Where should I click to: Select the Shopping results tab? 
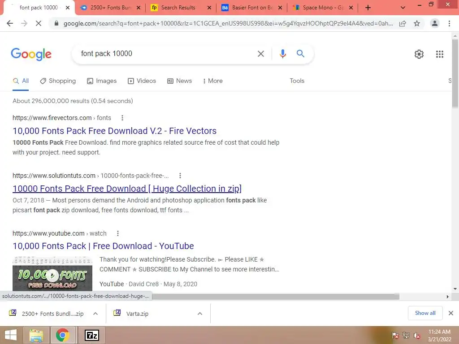58,81
